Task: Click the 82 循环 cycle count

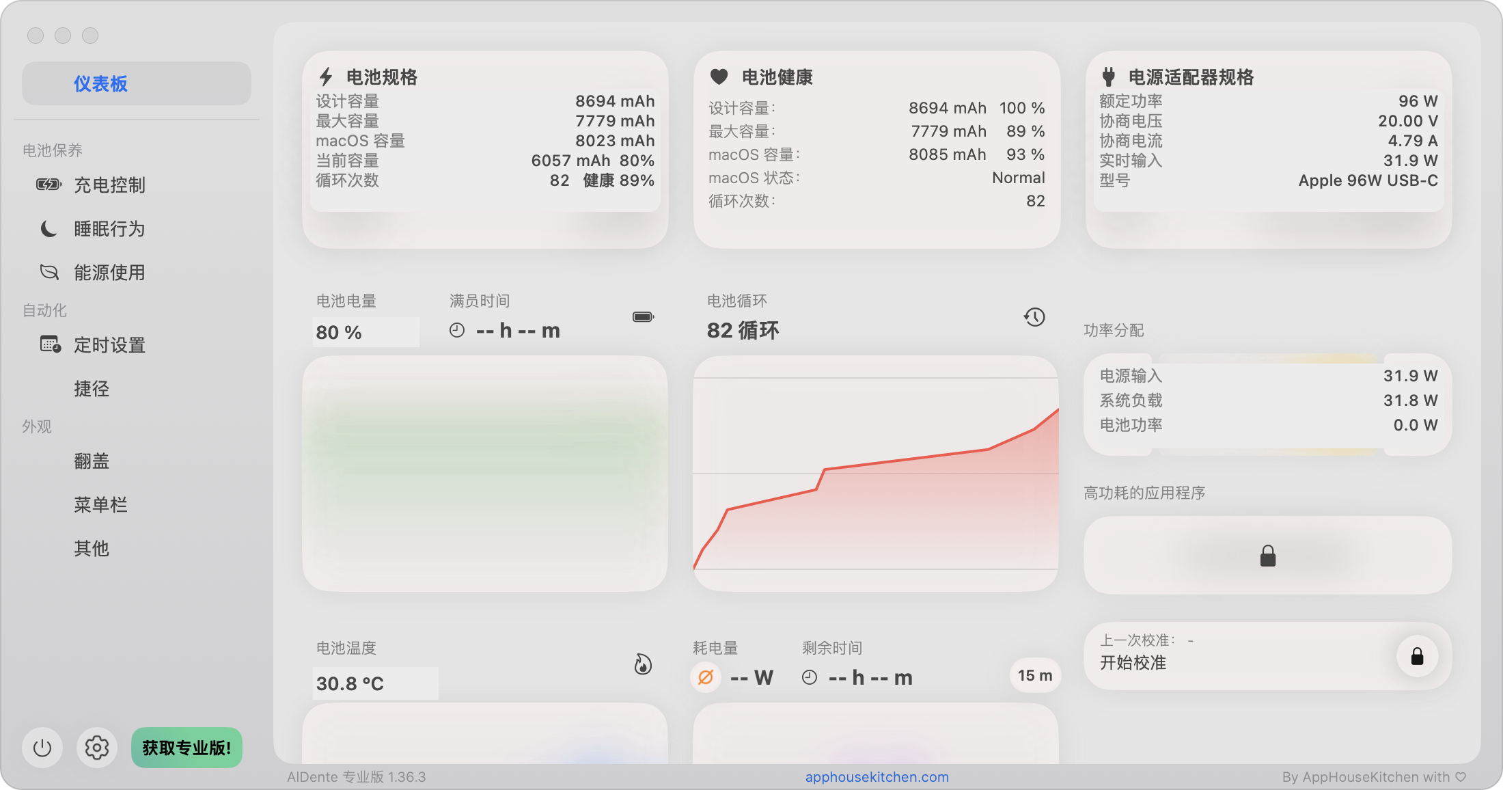Action: point(743,331)
